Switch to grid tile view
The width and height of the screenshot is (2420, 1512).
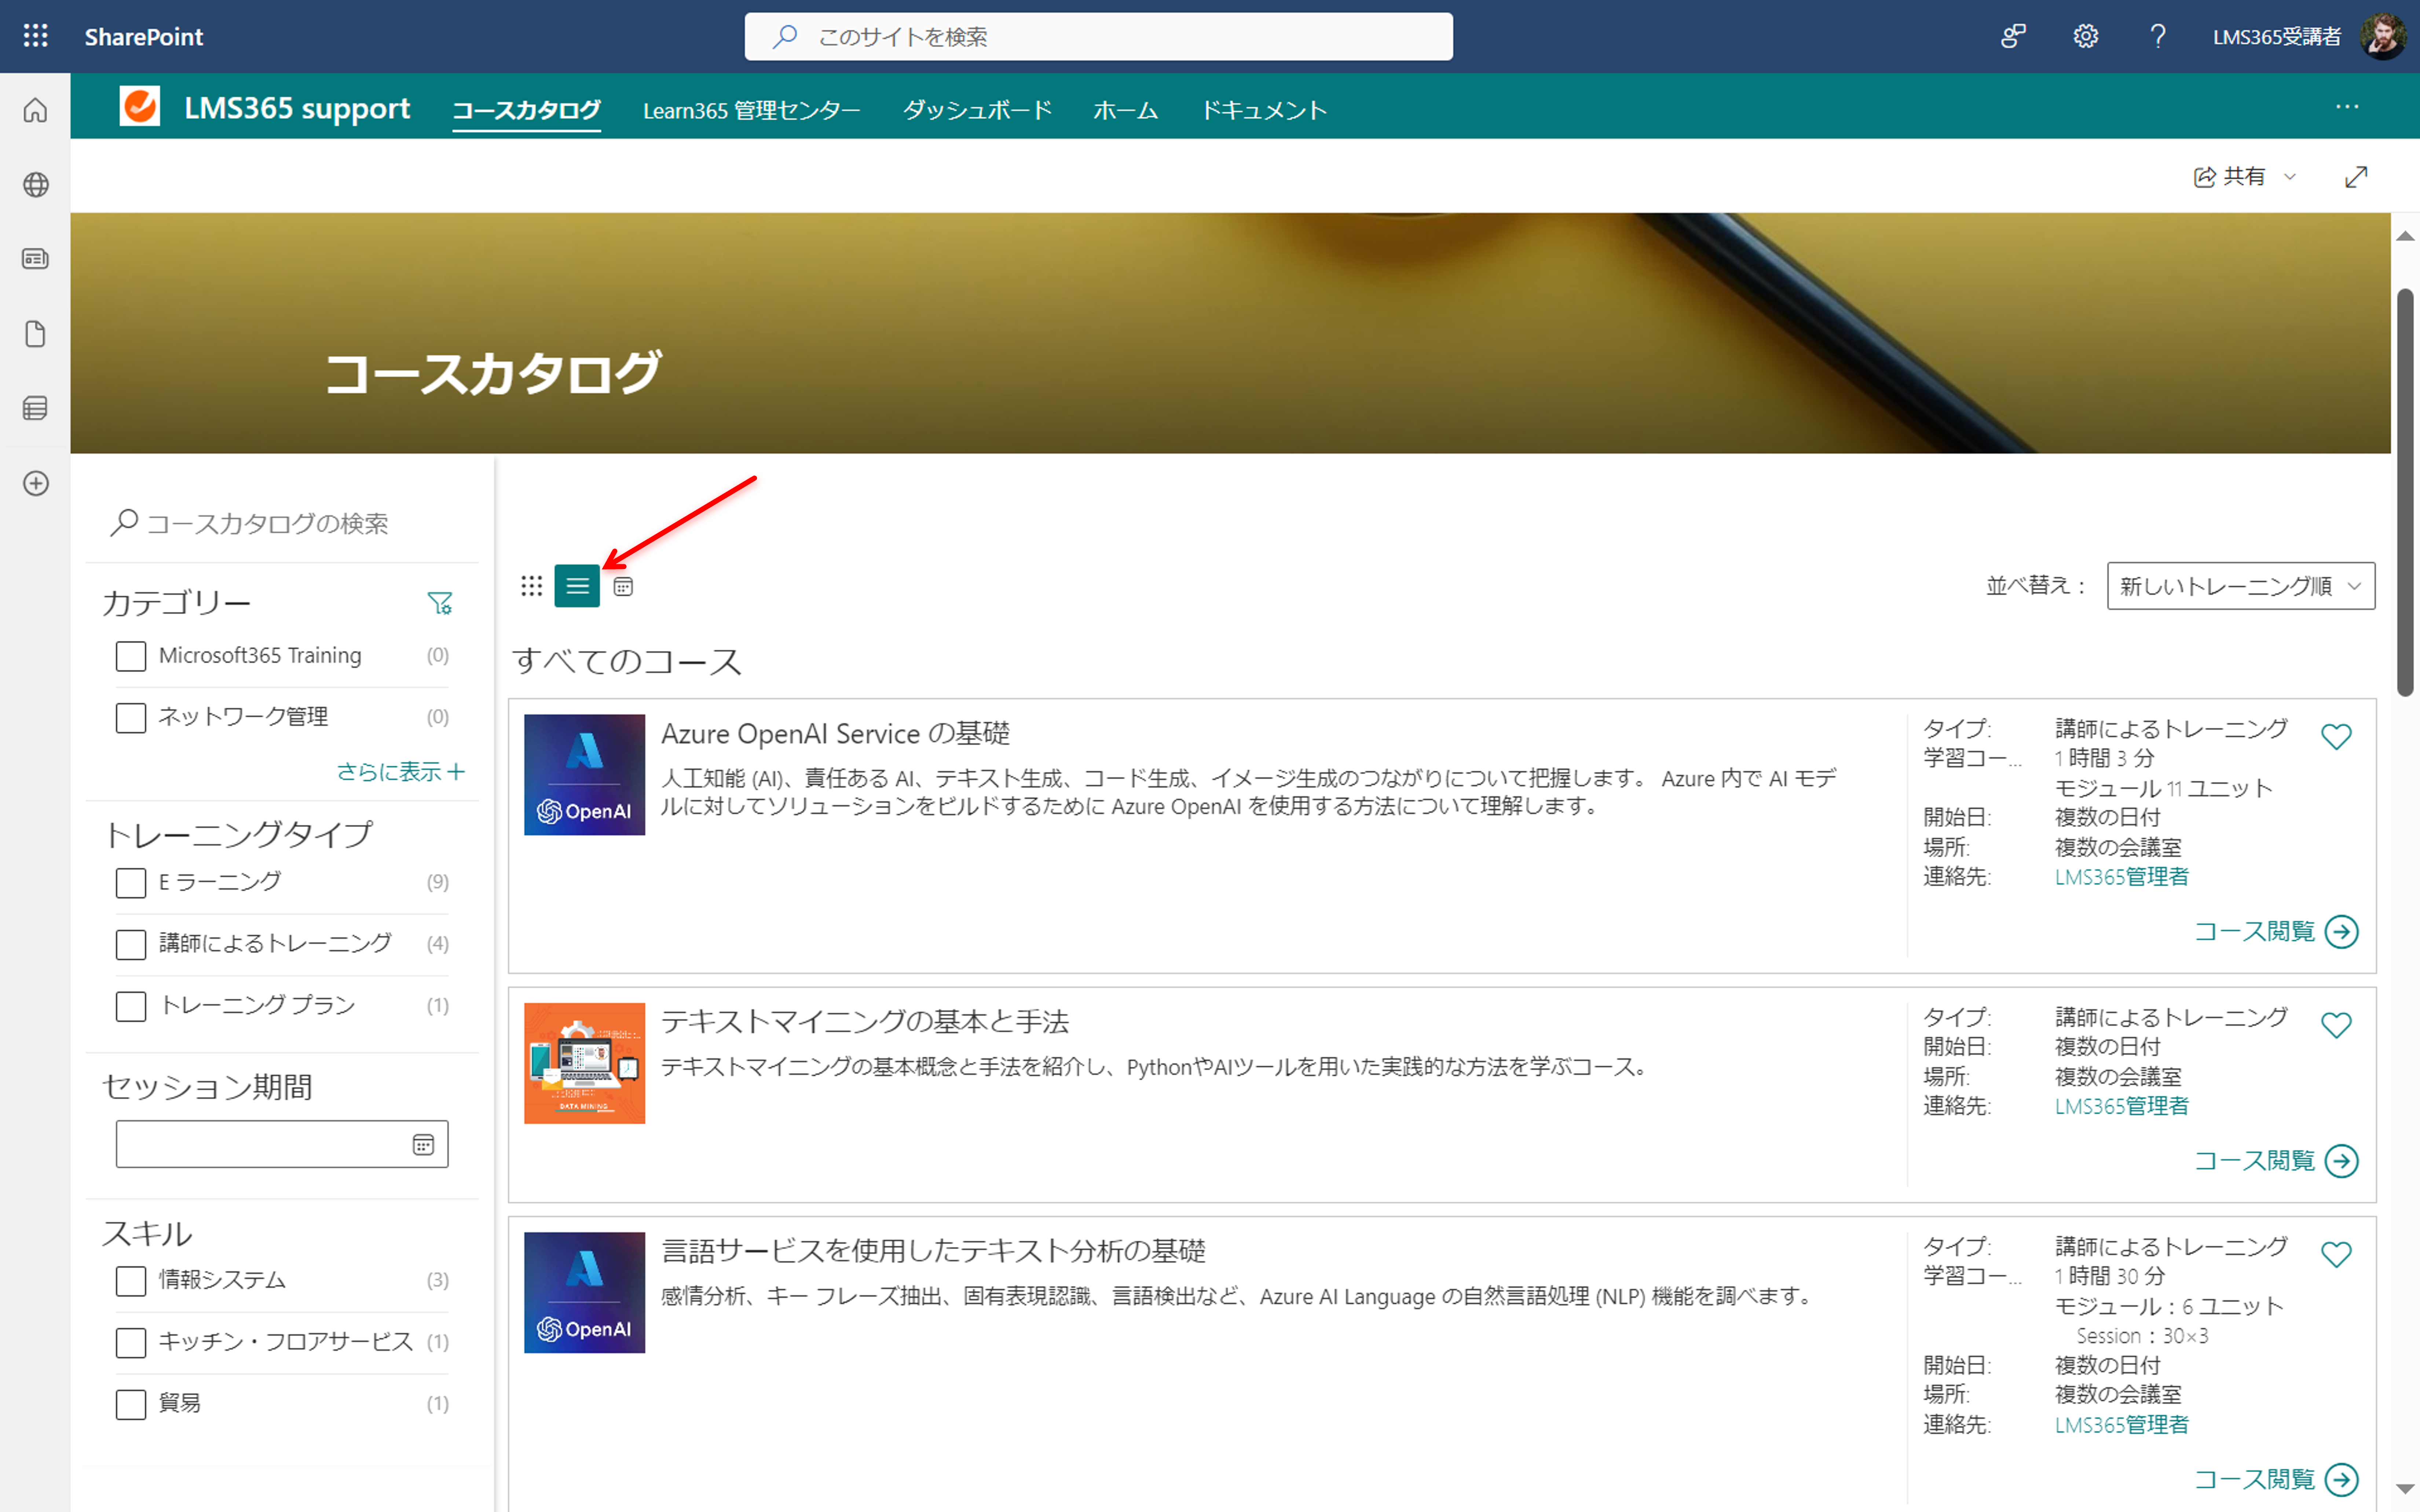pyautogui.click(x=532, y=586)
